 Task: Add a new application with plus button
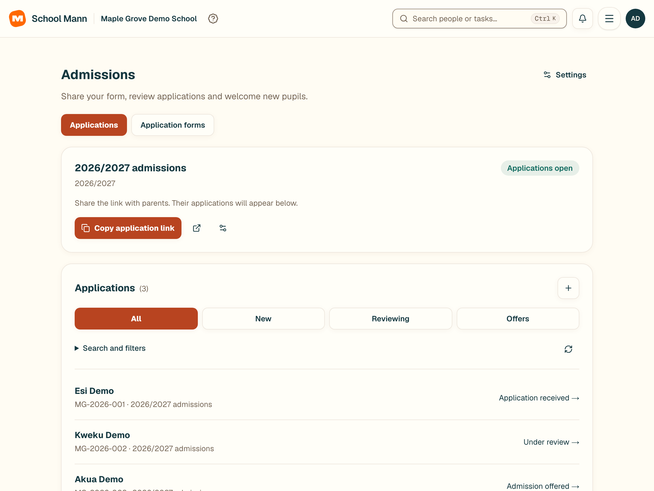pyautogui.click(x=568, y=288)
